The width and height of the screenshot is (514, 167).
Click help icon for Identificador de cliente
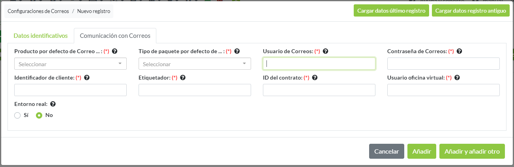point(87,78)
